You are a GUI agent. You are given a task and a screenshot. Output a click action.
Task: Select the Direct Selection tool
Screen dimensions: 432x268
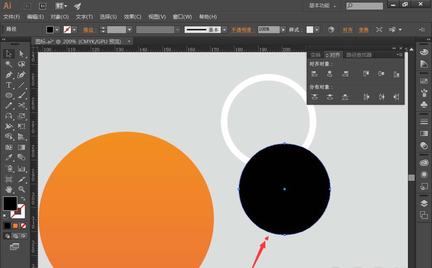point(22,53)
